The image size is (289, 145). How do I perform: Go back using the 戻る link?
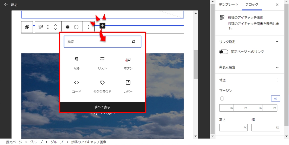pos(11,5)
